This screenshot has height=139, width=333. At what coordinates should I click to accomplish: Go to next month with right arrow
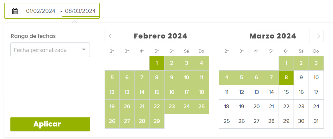click(316, 36)
